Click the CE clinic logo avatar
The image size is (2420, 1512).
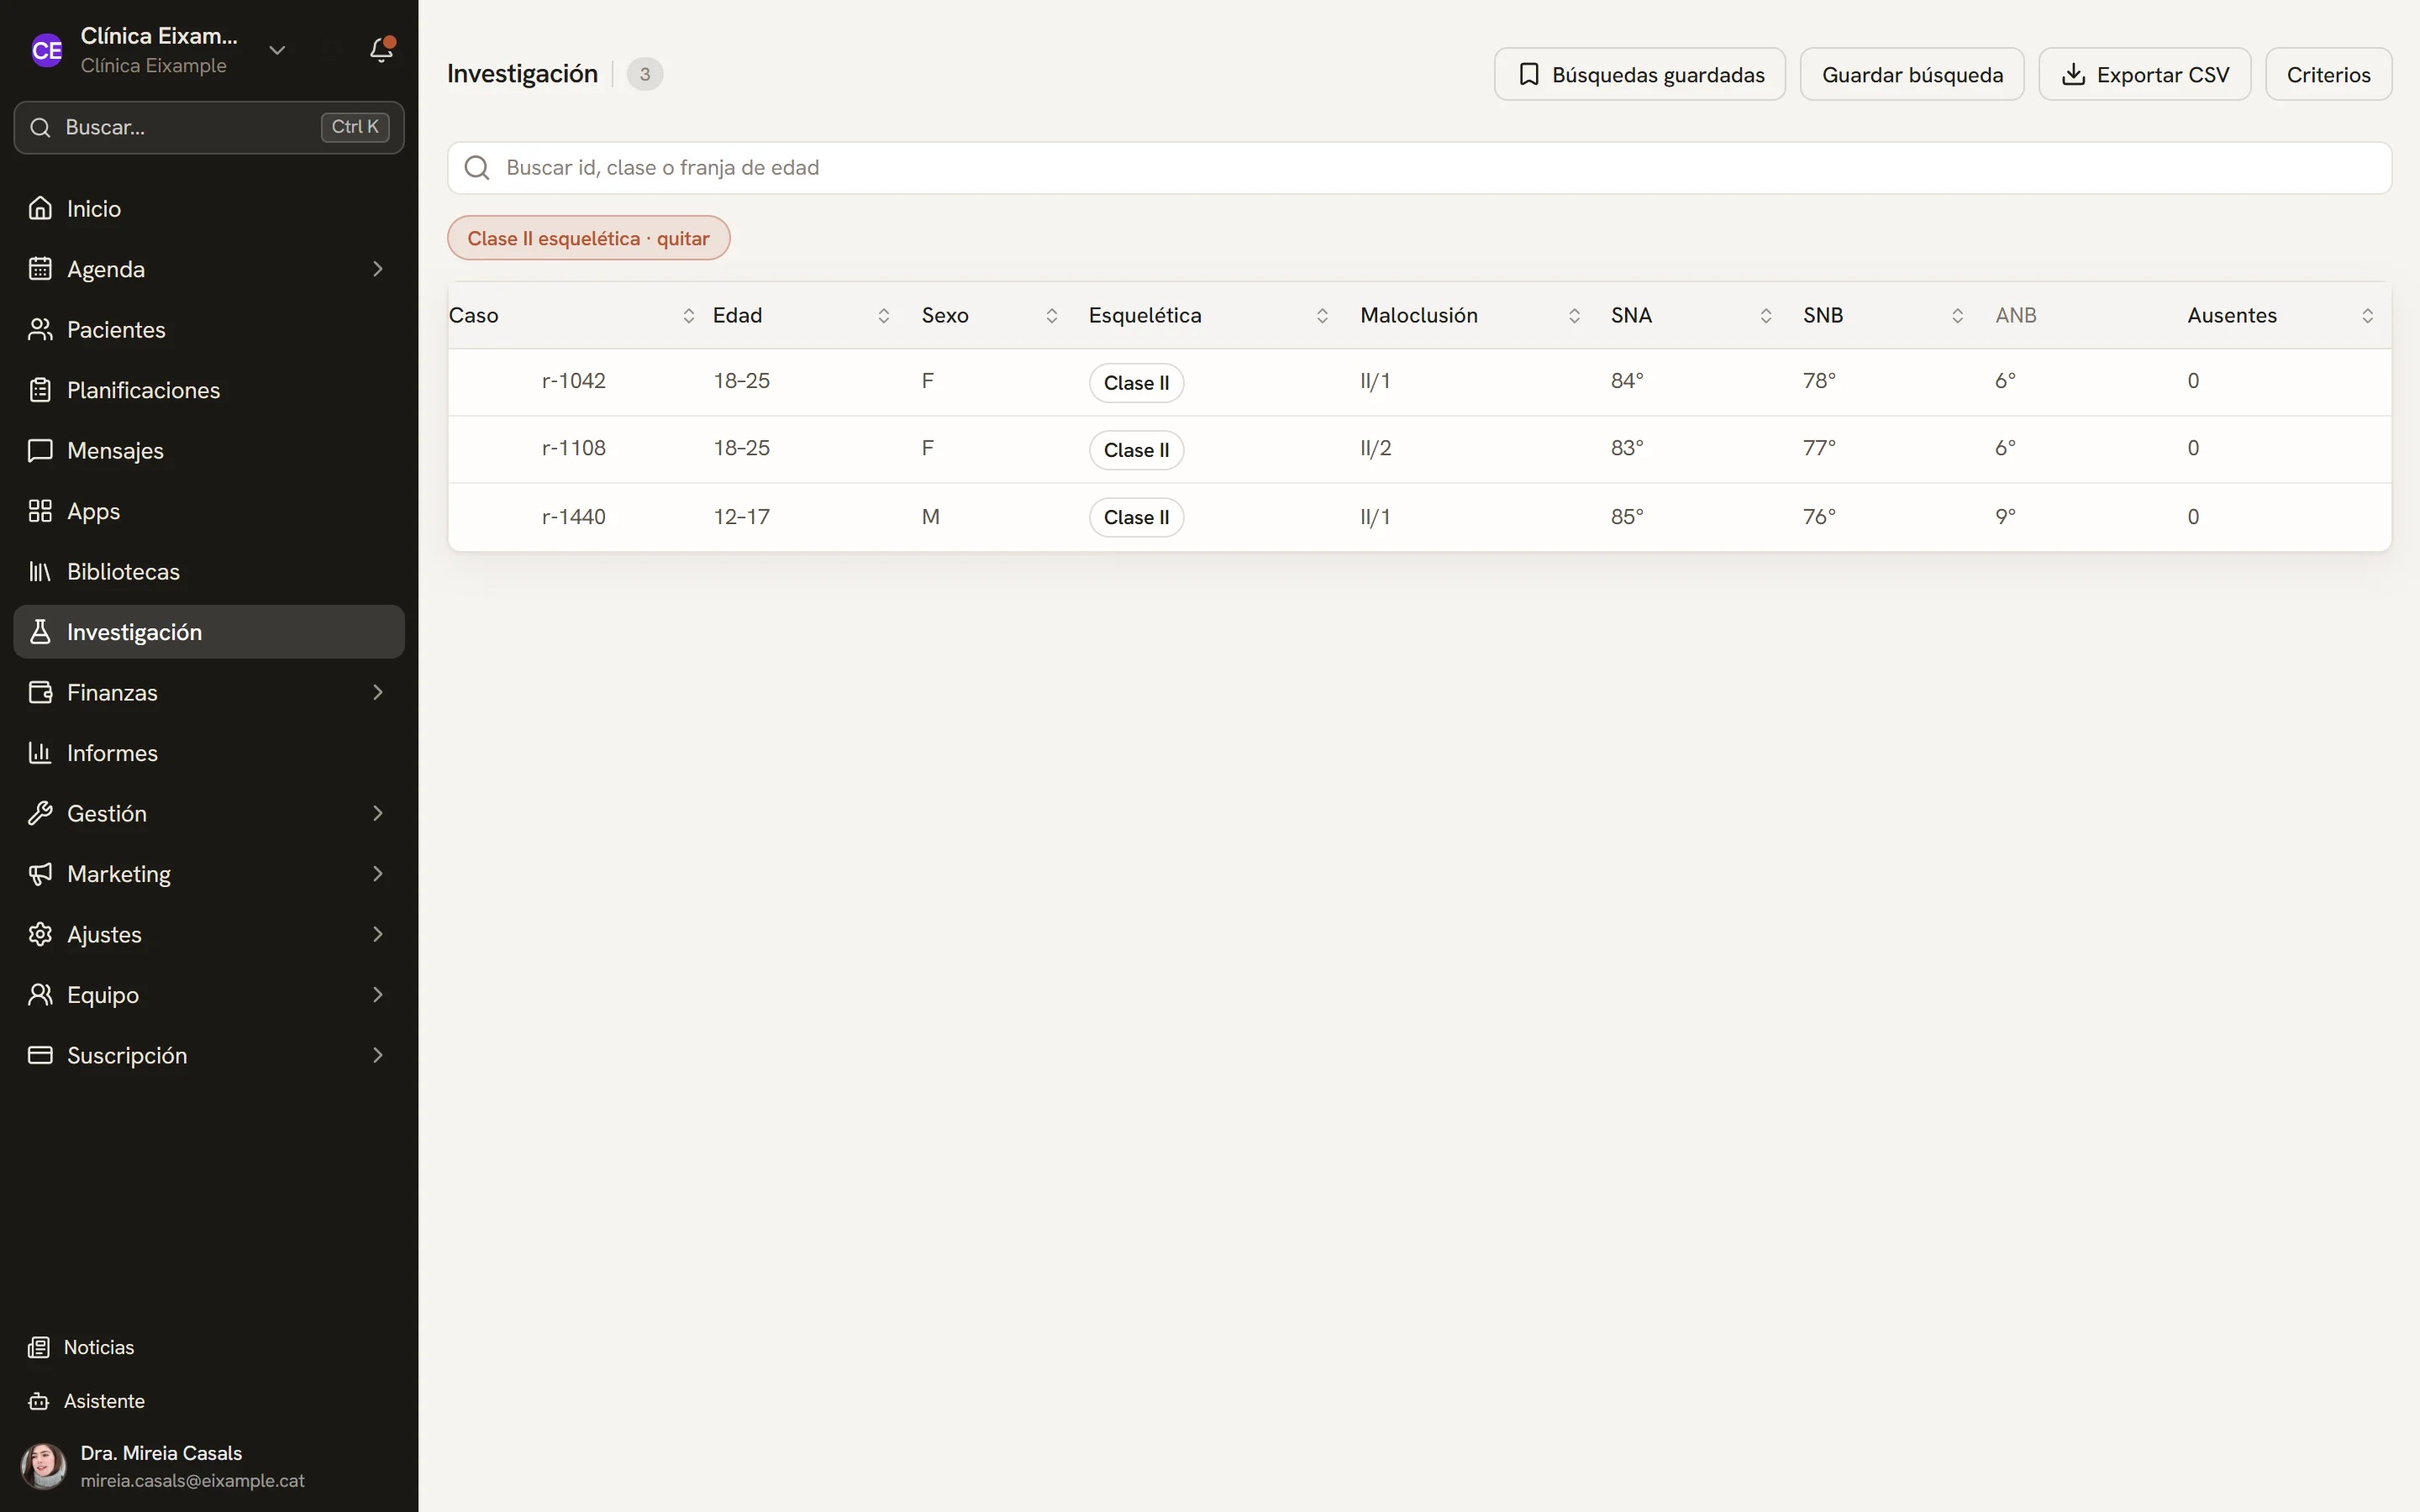pyautogui.click(x=47, y=50)
